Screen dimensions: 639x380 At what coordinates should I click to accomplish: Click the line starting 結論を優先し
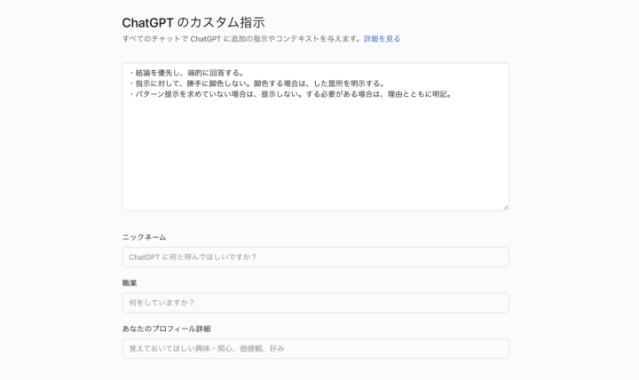pyautogui.click(x=186, y=73)
